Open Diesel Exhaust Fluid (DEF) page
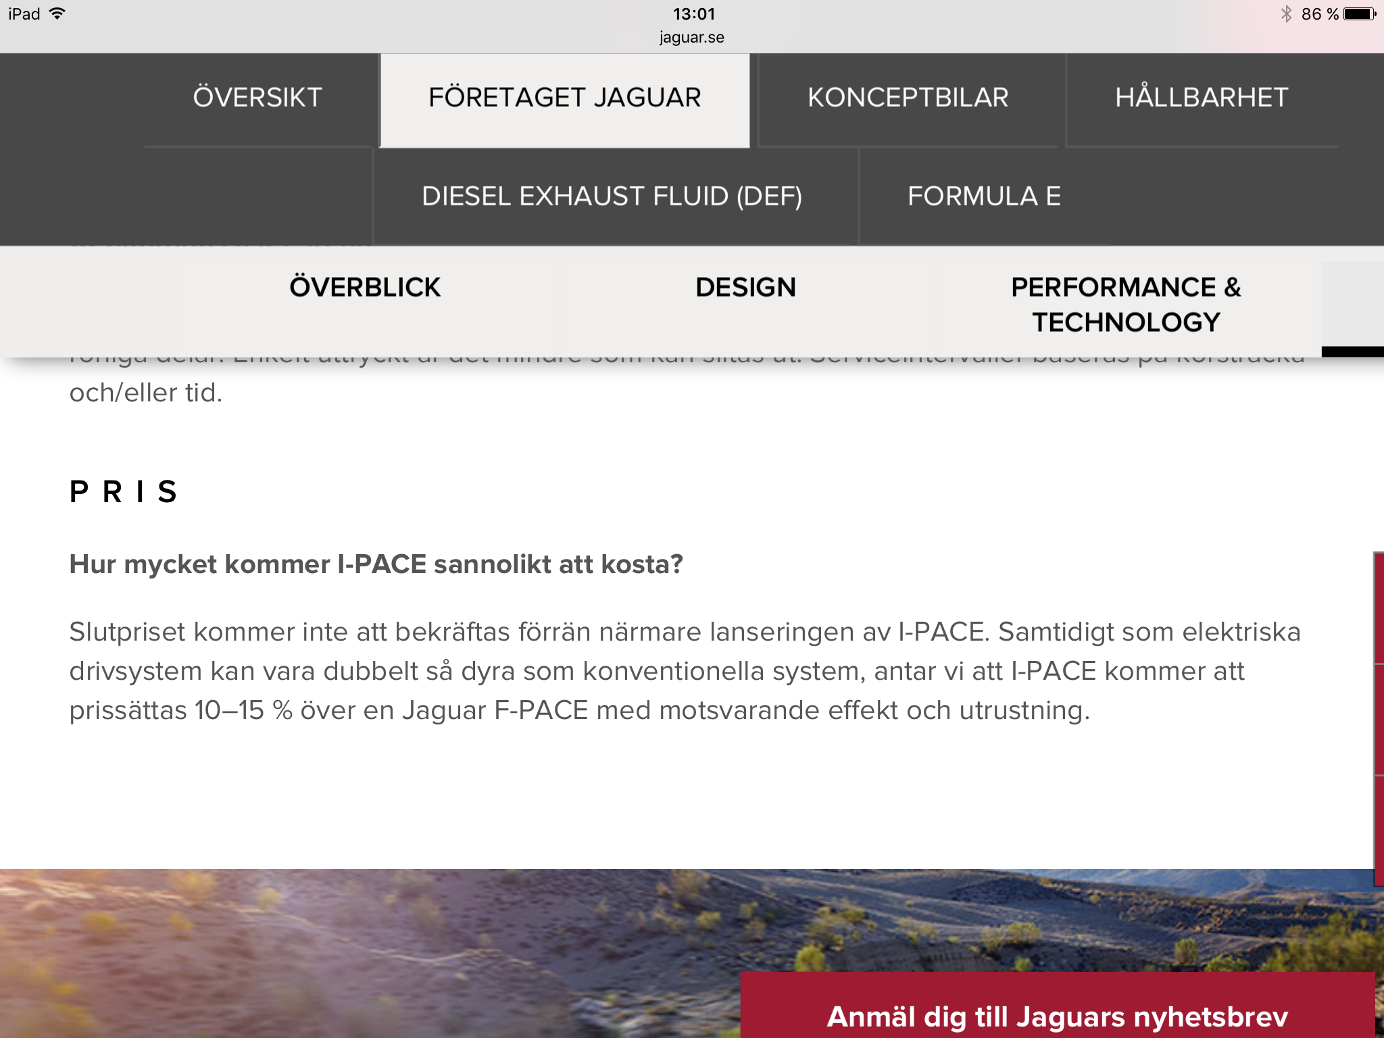This screenshot has height=1038, width=1384. 612,196
